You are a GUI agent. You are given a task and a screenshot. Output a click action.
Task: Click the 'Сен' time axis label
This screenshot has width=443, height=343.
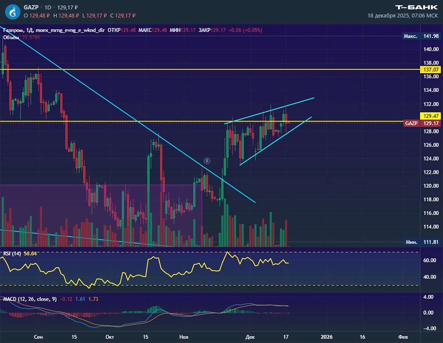[38, 337]
